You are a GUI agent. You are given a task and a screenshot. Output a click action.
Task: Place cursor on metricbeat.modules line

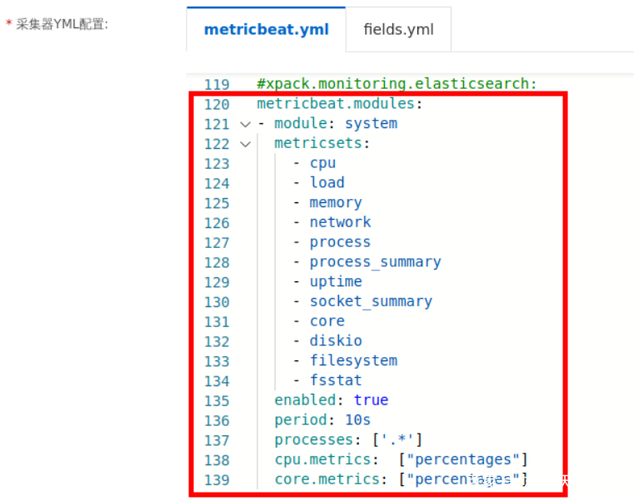(x=340, y=104)
